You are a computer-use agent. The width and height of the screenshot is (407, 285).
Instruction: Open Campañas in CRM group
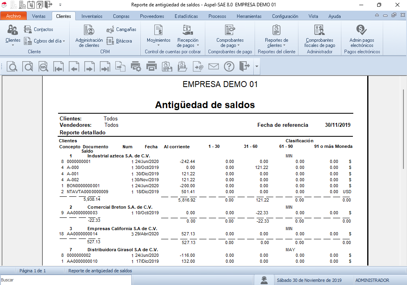[121, 29]
